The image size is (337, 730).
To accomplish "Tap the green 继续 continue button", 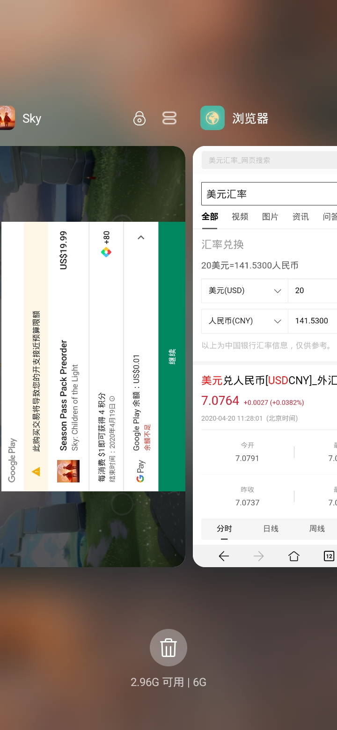I will point(172,357).
